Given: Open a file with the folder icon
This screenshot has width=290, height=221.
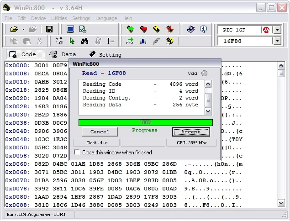Looking at the screenshot, I should pos(14,29).
